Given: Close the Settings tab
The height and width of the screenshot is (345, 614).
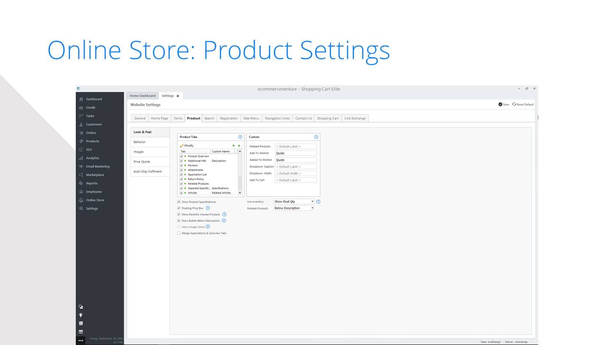Looking at the screenshot, I should tap(178, 96).
